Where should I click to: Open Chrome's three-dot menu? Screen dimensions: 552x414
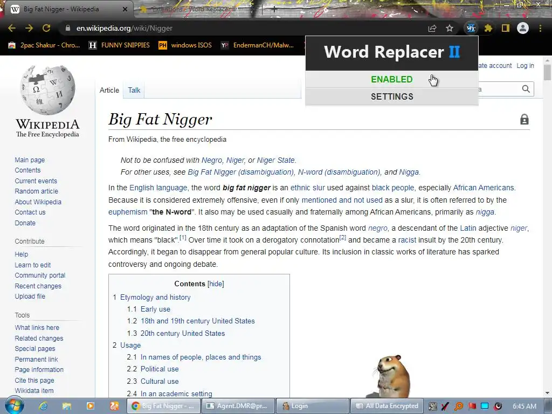tap(540, 28)
